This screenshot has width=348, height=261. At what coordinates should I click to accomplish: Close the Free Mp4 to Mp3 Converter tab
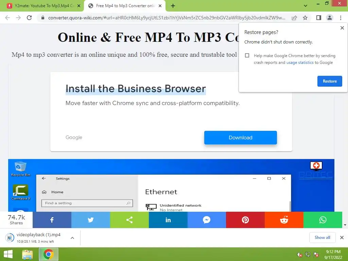[160, 6]
